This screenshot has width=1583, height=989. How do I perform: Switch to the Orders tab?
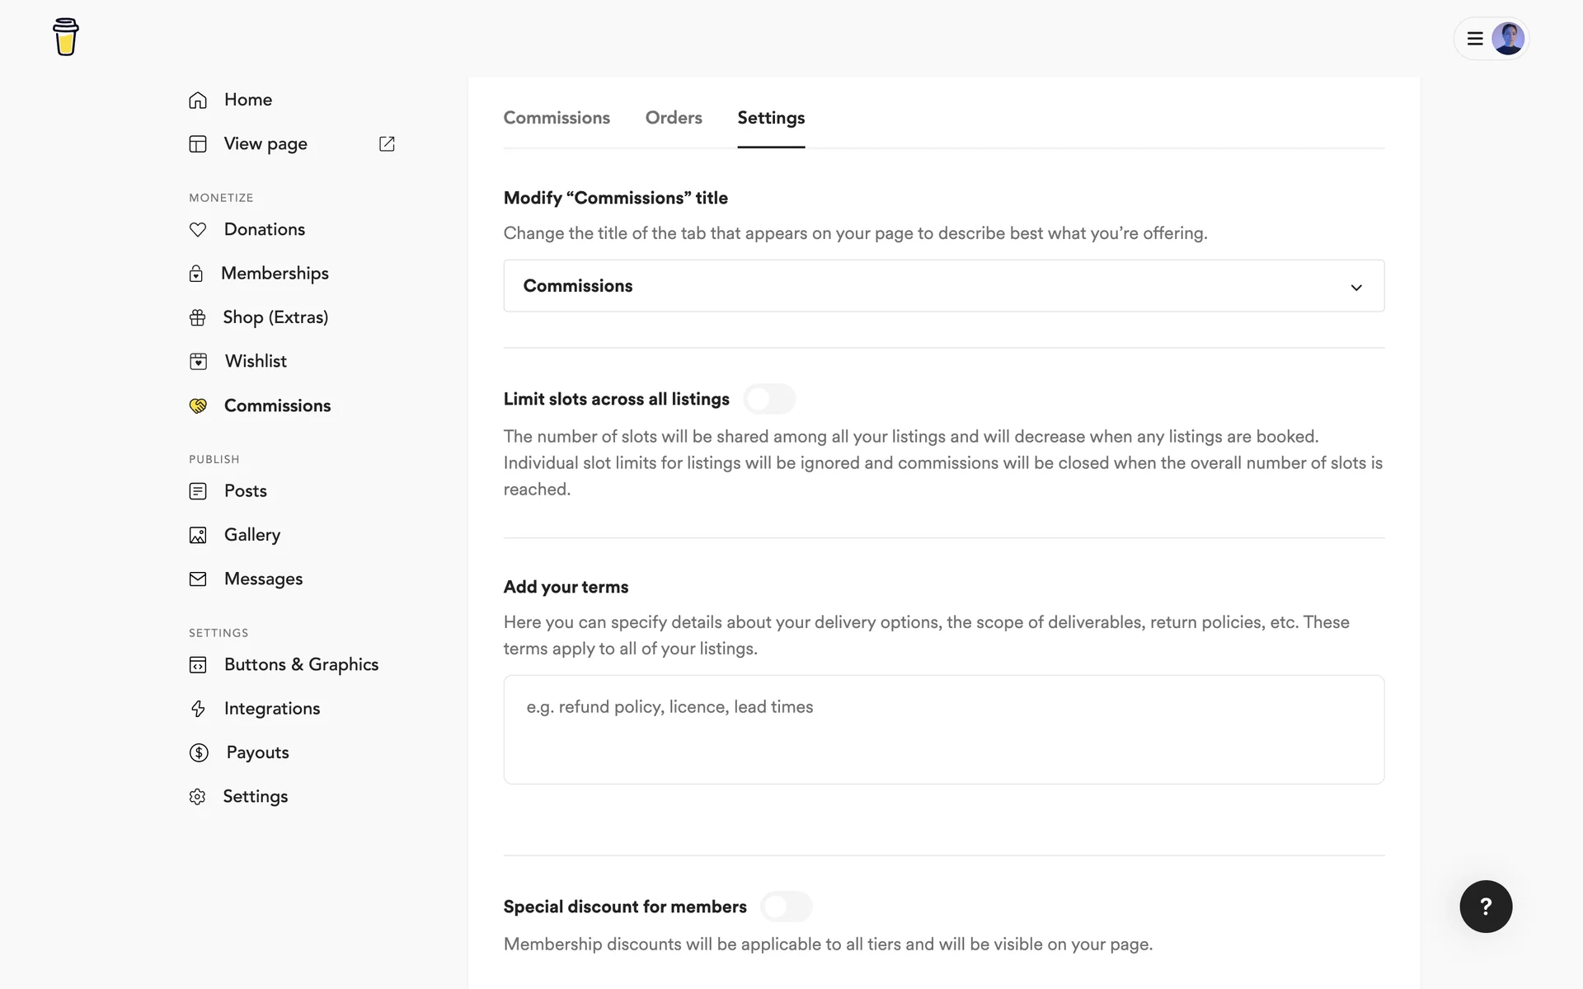[673, 118]
